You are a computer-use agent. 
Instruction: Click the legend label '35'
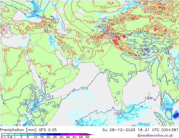[x=68, y=137]
